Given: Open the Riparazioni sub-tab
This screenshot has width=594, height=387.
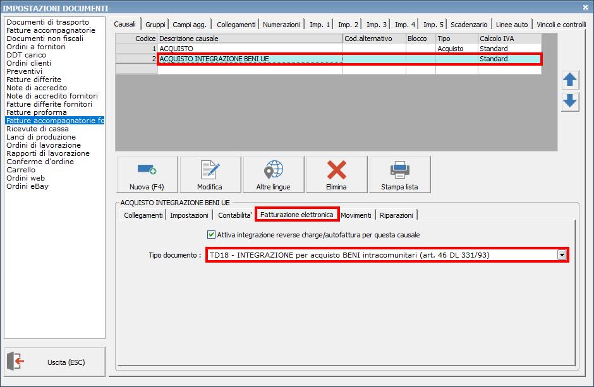Looking at the screenshot, I should tap(396, 215).
